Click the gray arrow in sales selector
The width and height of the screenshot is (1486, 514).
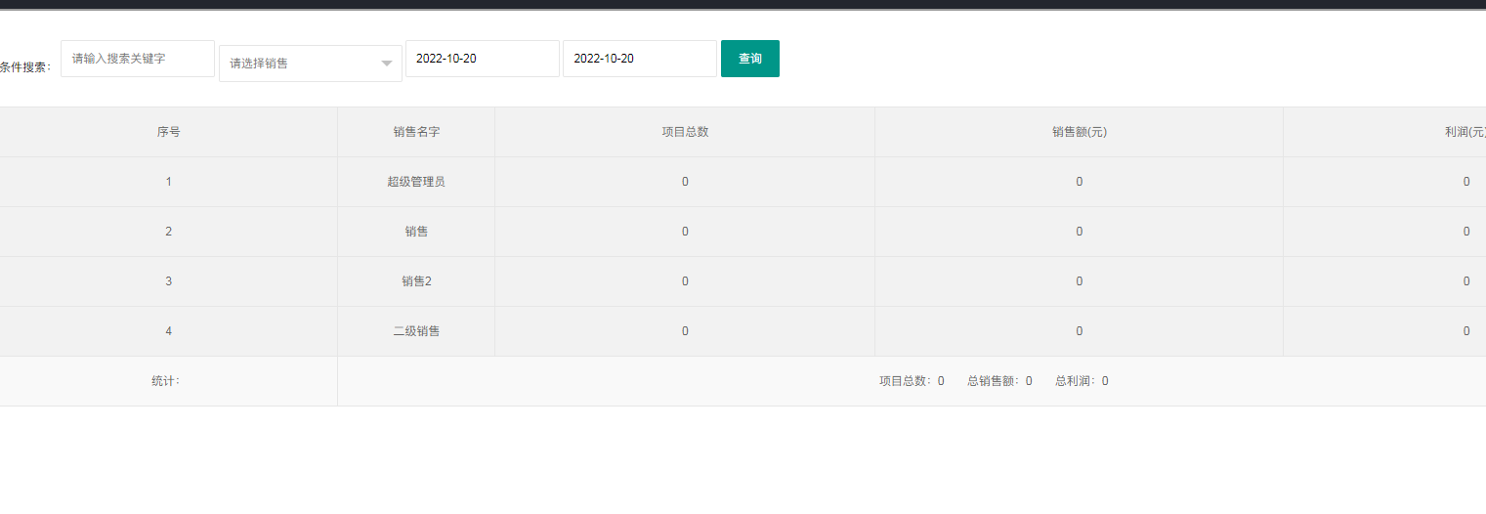[387, 64]
